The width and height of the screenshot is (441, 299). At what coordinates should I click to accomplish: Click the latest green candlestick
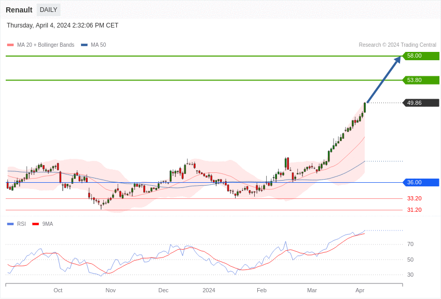(x=365, y=107)
